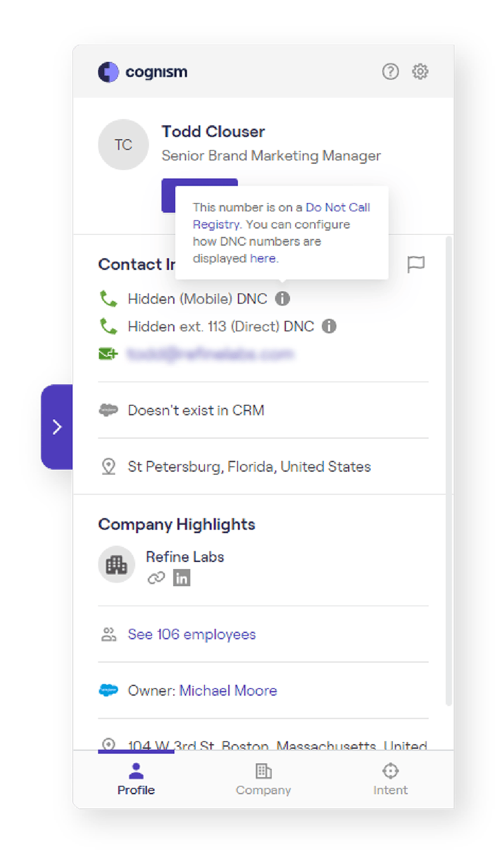This screenshot has width=495, height=854.
Task: Open the Cognism settings gear
Action: tap(420, 71)
